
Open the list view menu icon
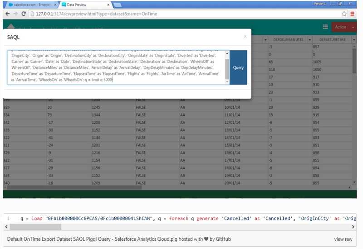pyautogui.click(x=325, y=27)
